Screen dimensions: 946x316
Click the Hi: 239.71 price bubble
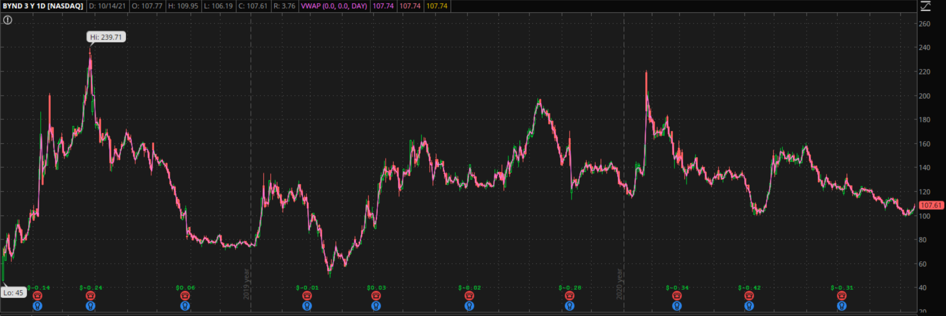(106, 37)
